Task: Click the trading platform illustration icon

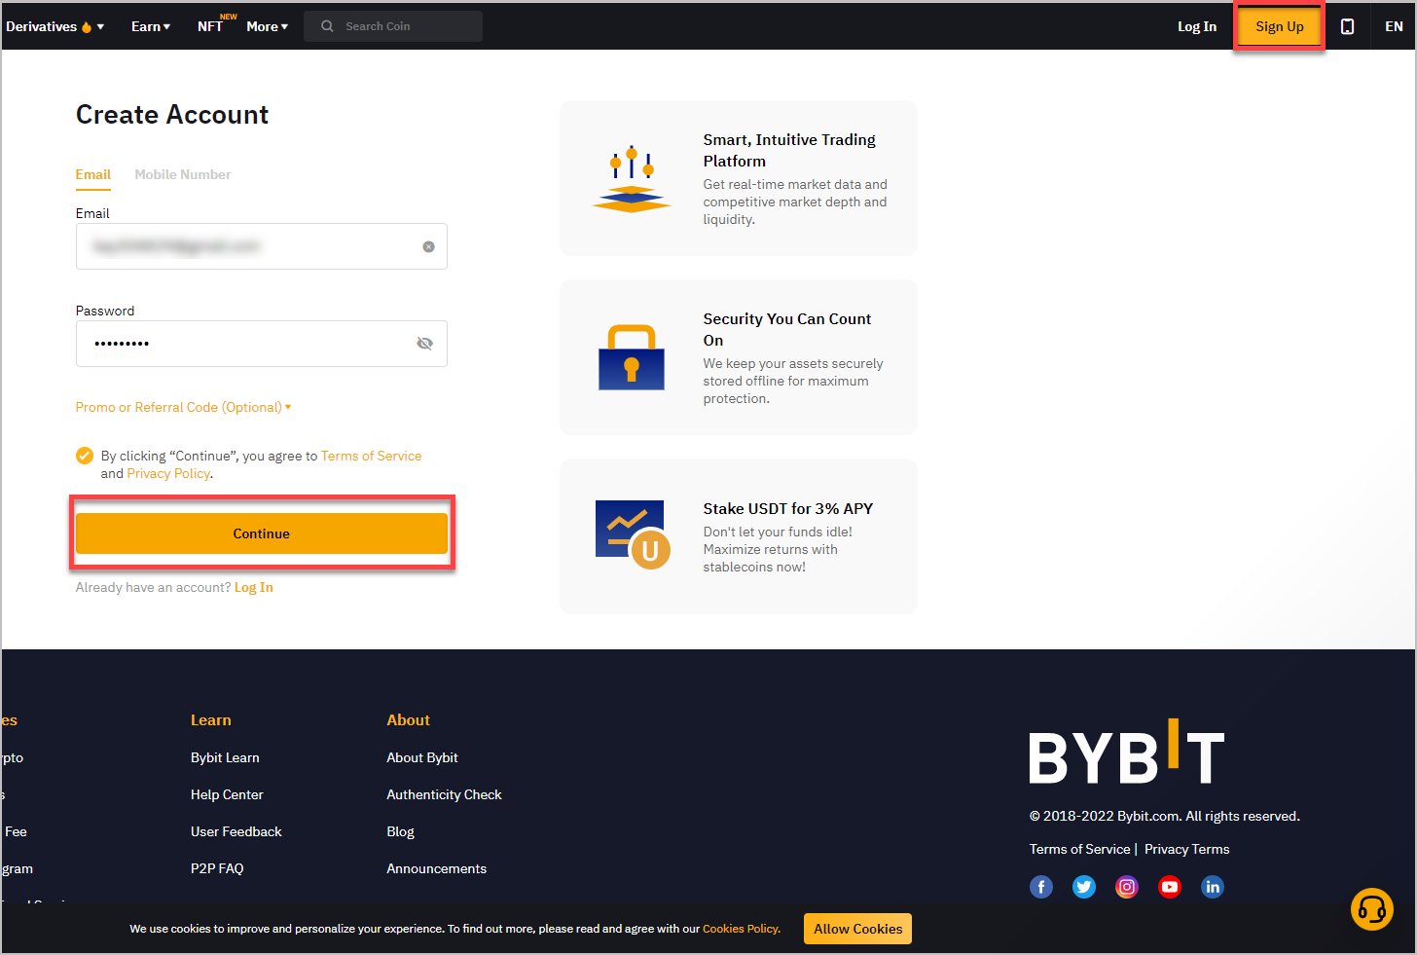Action: click(x=632, y=179)
